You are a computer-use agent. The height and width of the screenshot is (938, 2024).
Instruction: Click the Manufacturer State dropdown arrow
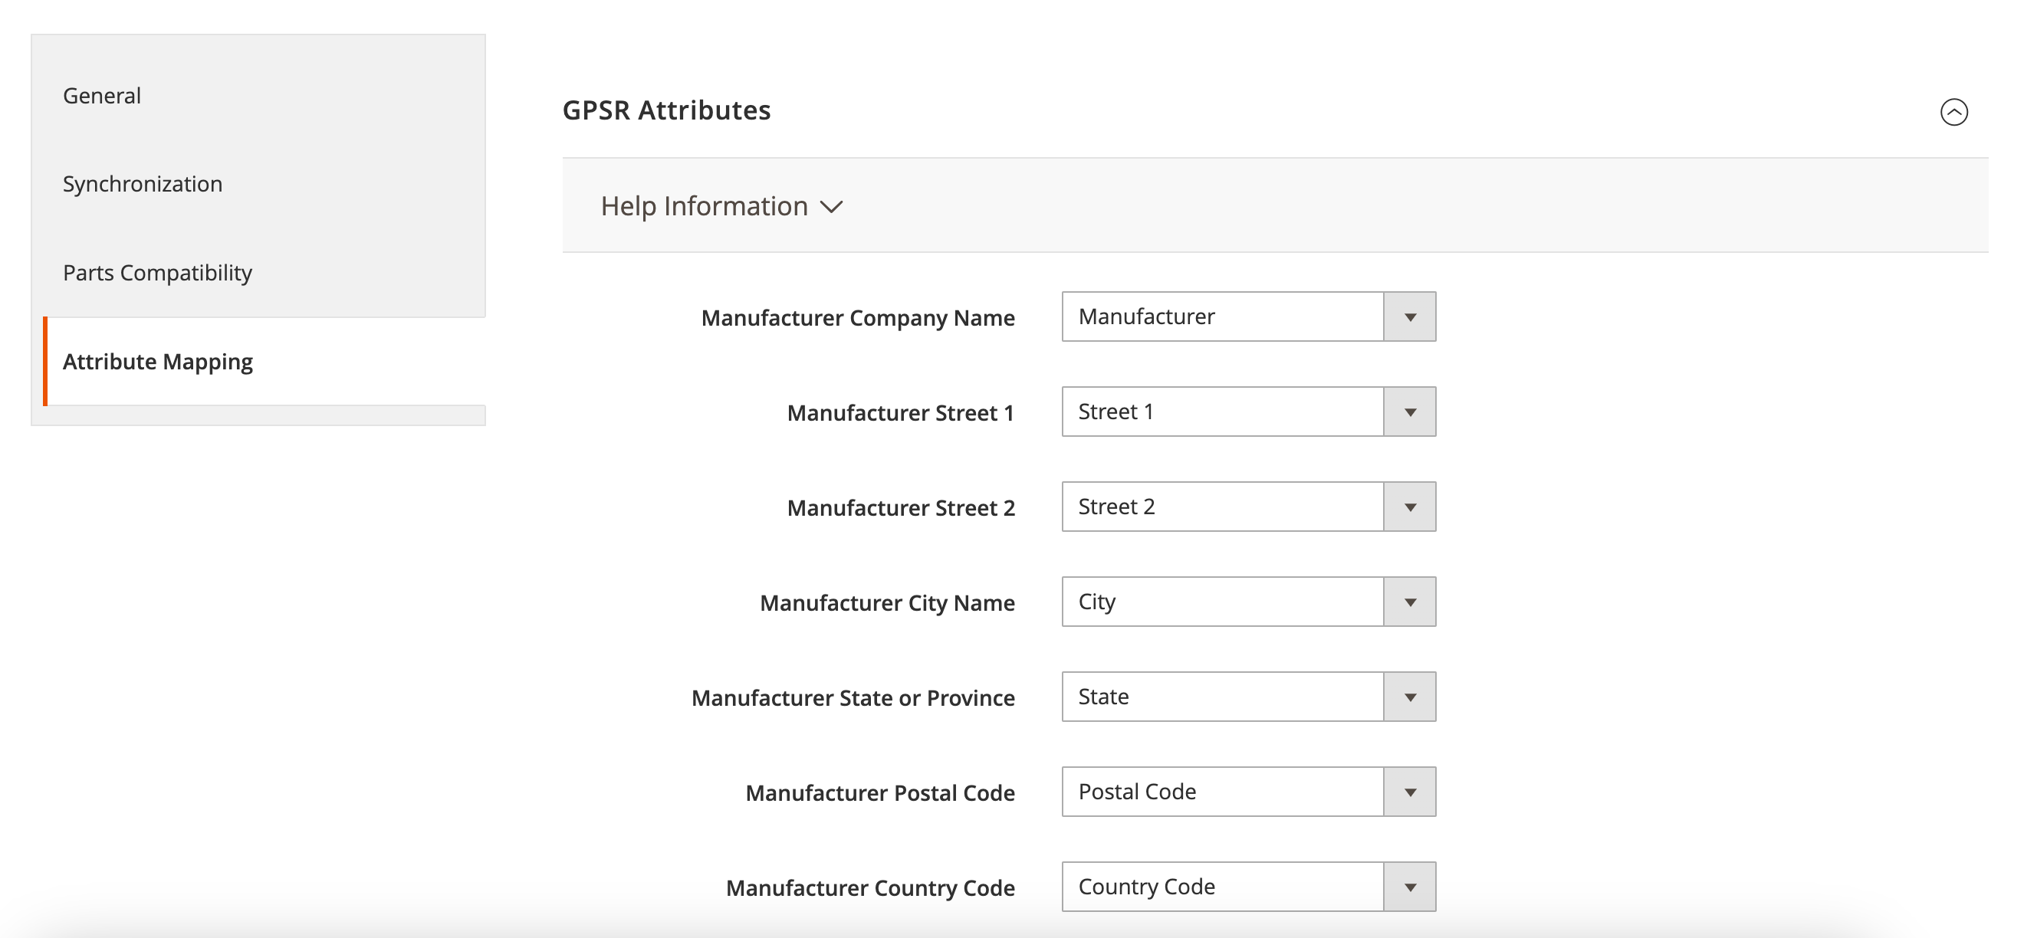[x=1410, y=696]
